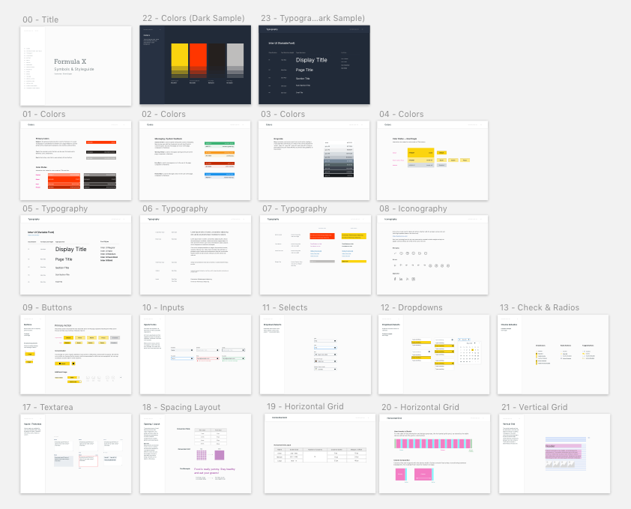The image size is (631, 509).
Task: Click the '23 - Typogra...ark Sample)' label
Action: (313, 18)
